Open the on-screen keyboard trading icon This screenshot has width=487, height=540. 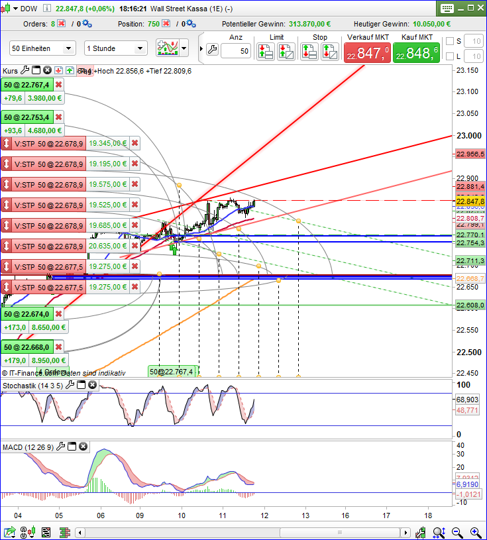(447, 9)
